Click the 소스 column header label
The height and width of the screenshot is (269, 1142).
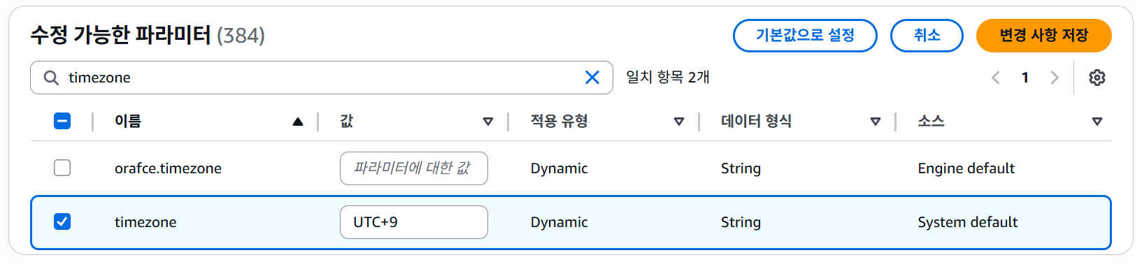[931, 121]
